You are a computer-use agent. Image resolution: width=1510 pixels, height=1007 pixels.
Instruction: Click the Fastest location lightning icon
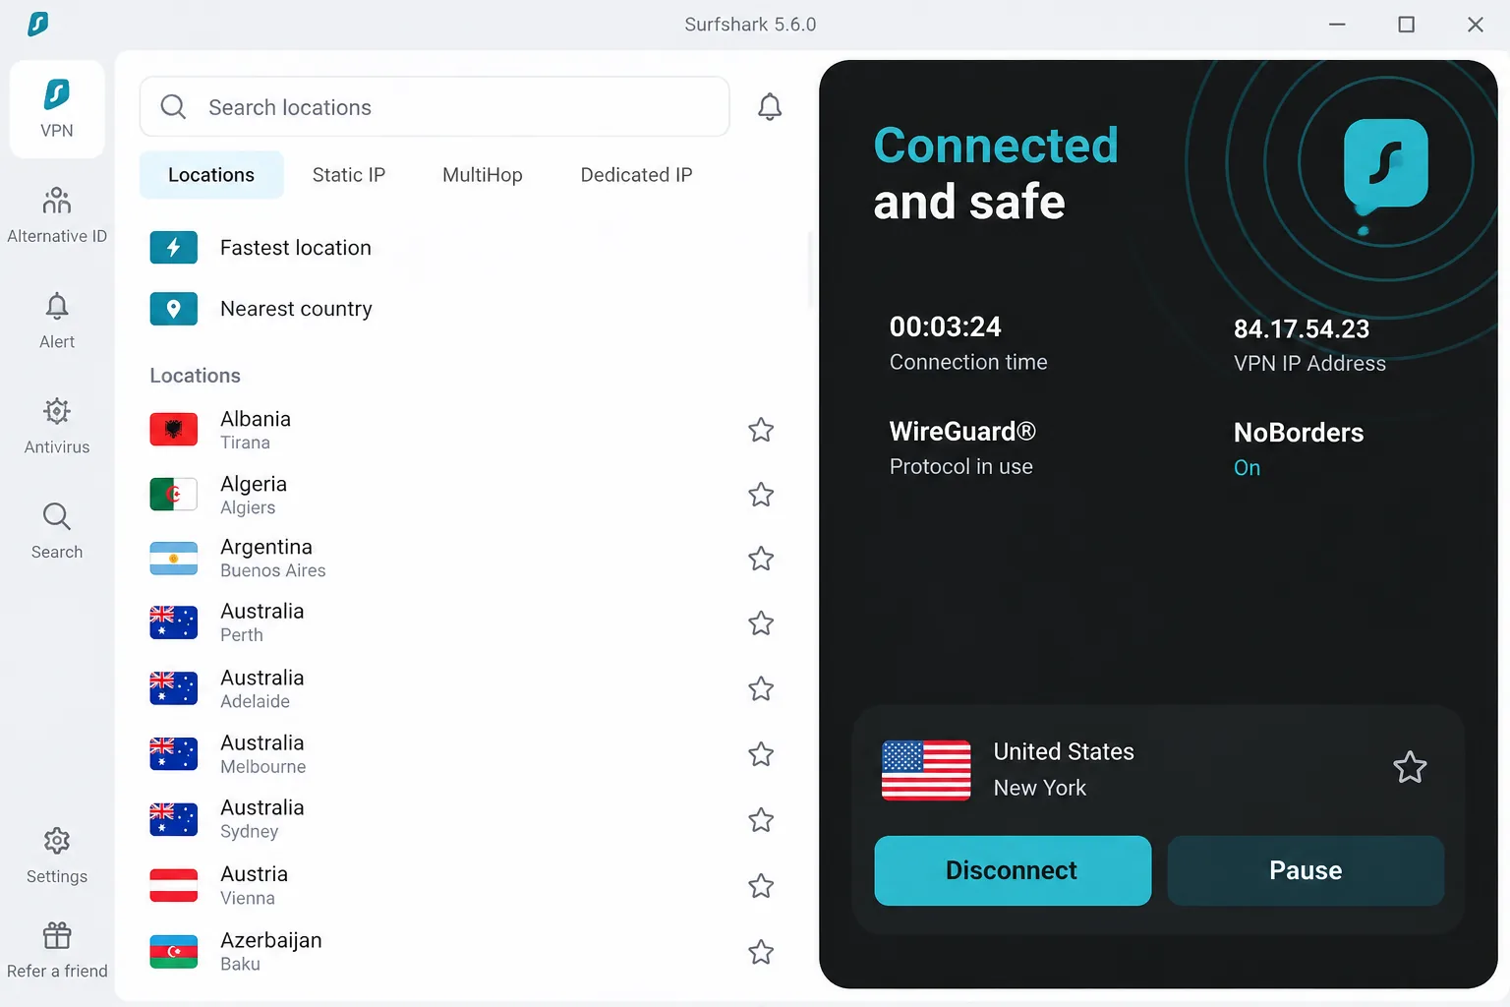[174, 248]
